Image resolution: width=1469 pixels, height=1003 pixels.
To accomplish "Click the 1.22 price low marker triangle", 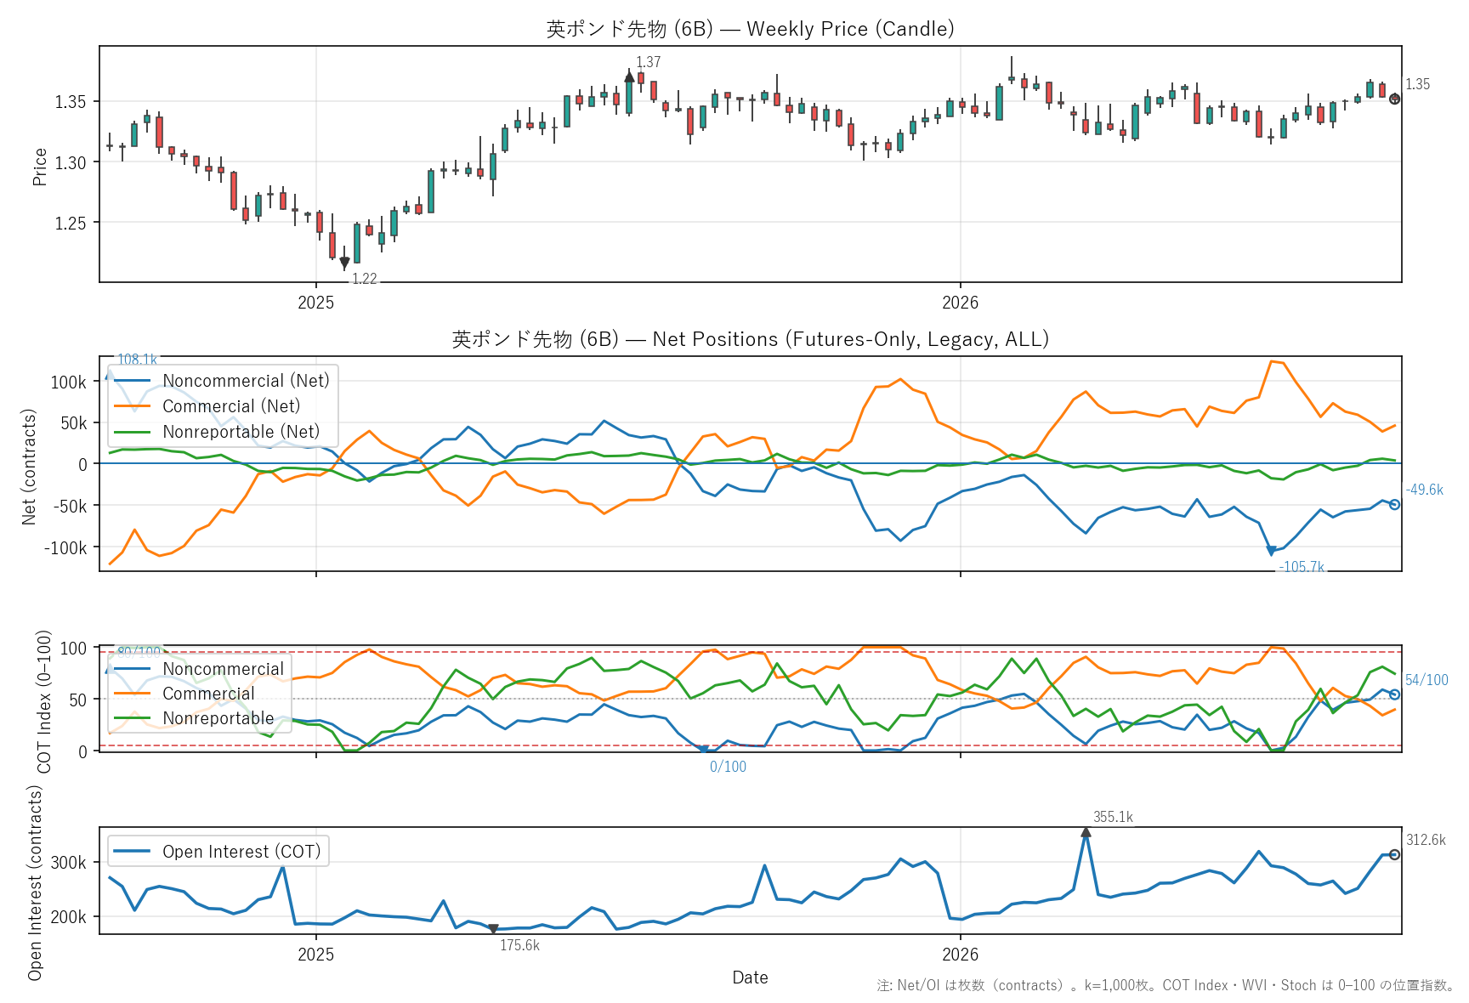I will pos(344,263).
